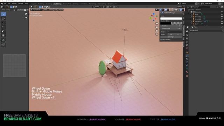Open the Object Mode dropdown

pos(36,10)
